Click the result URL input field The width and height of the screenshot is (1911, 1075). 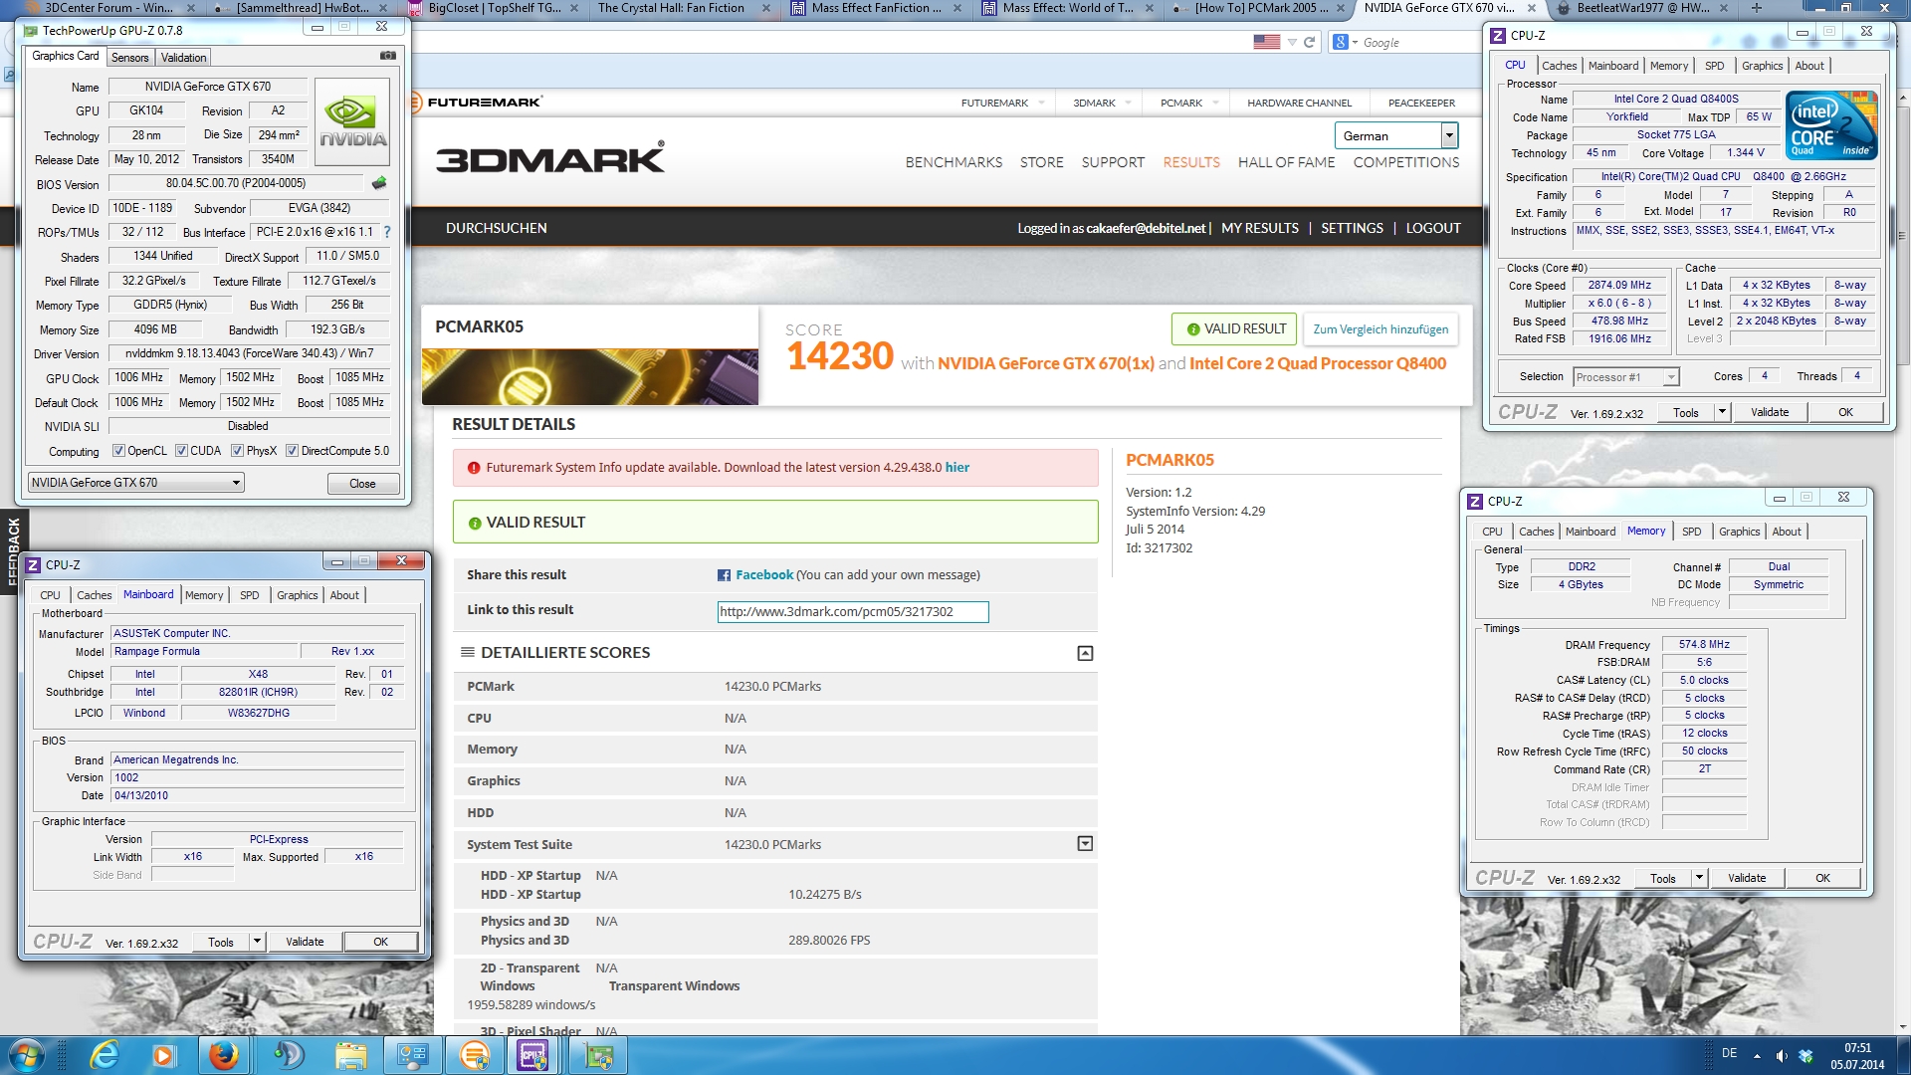853,612
